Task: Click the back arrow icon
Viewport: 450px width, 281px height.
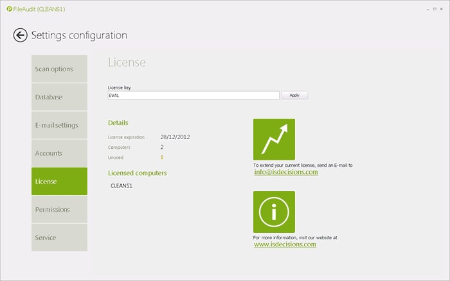Action: coord(21,35)
